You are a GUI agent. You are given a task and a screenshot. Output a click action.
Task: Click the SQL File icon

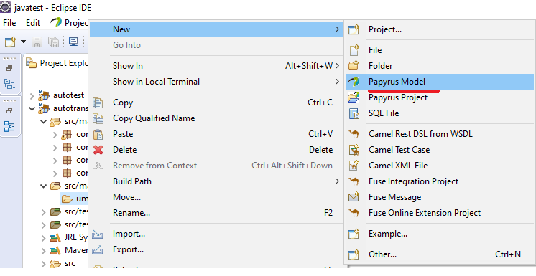coord(354,113)
